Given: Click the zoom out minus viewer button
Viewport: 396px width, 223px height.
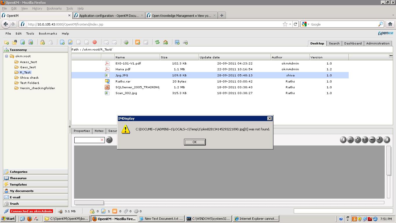Looking at the screenshot, I should click(372, 140).
